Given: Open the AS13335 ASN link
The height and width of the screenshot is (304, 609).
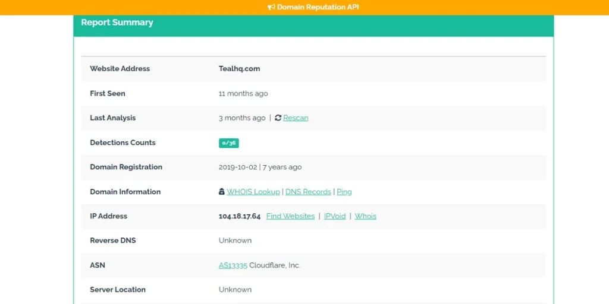Looking at the screenshot, I should coord(233,265).
